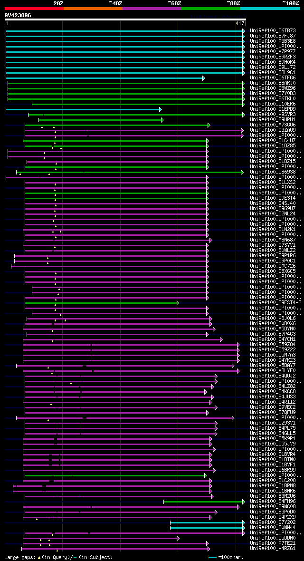Click the white query length bar under AV423896

(x=125, y=19)
